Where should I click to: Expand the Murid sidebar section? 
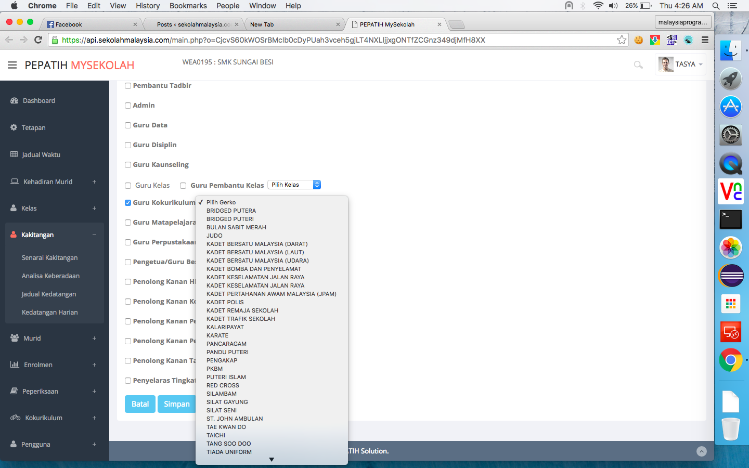point(94,338)
